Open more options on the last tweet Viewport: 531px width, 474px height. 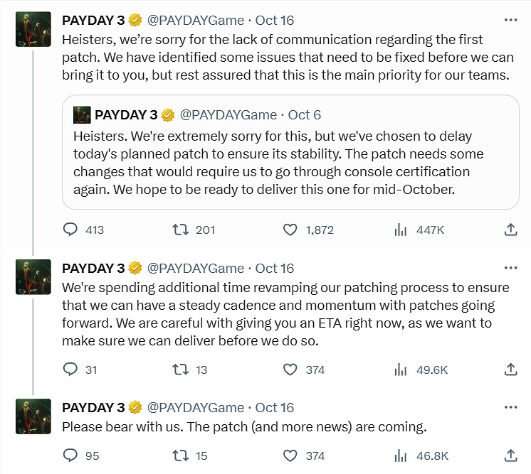510,407
